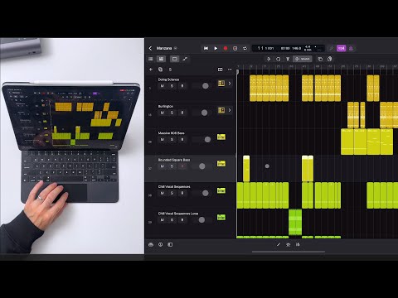The height and width of the screenshot is (298, 398).
Task: Show the track headers view button
Action: (x=161, y=59)
